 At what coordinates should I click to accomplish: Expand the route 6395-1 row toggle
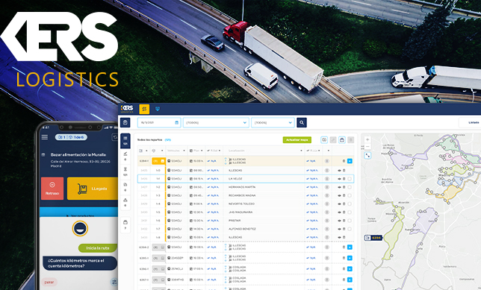coord(158,258)
